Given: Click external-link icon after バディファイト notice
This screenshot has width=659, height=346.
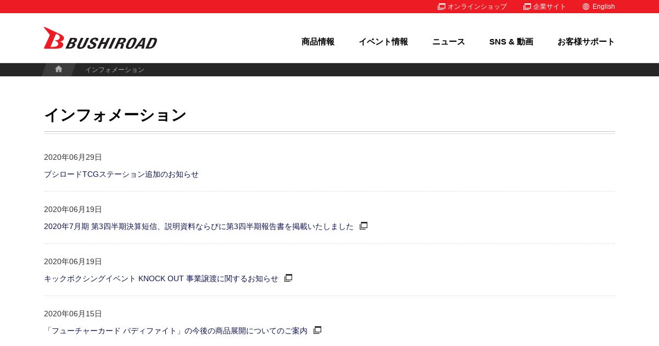Looking at the screenshot, I should point(317,330).
